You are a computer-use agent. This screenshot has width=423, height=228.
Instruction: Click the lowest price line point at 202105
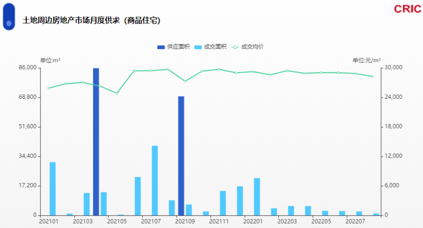pos(117,93)
